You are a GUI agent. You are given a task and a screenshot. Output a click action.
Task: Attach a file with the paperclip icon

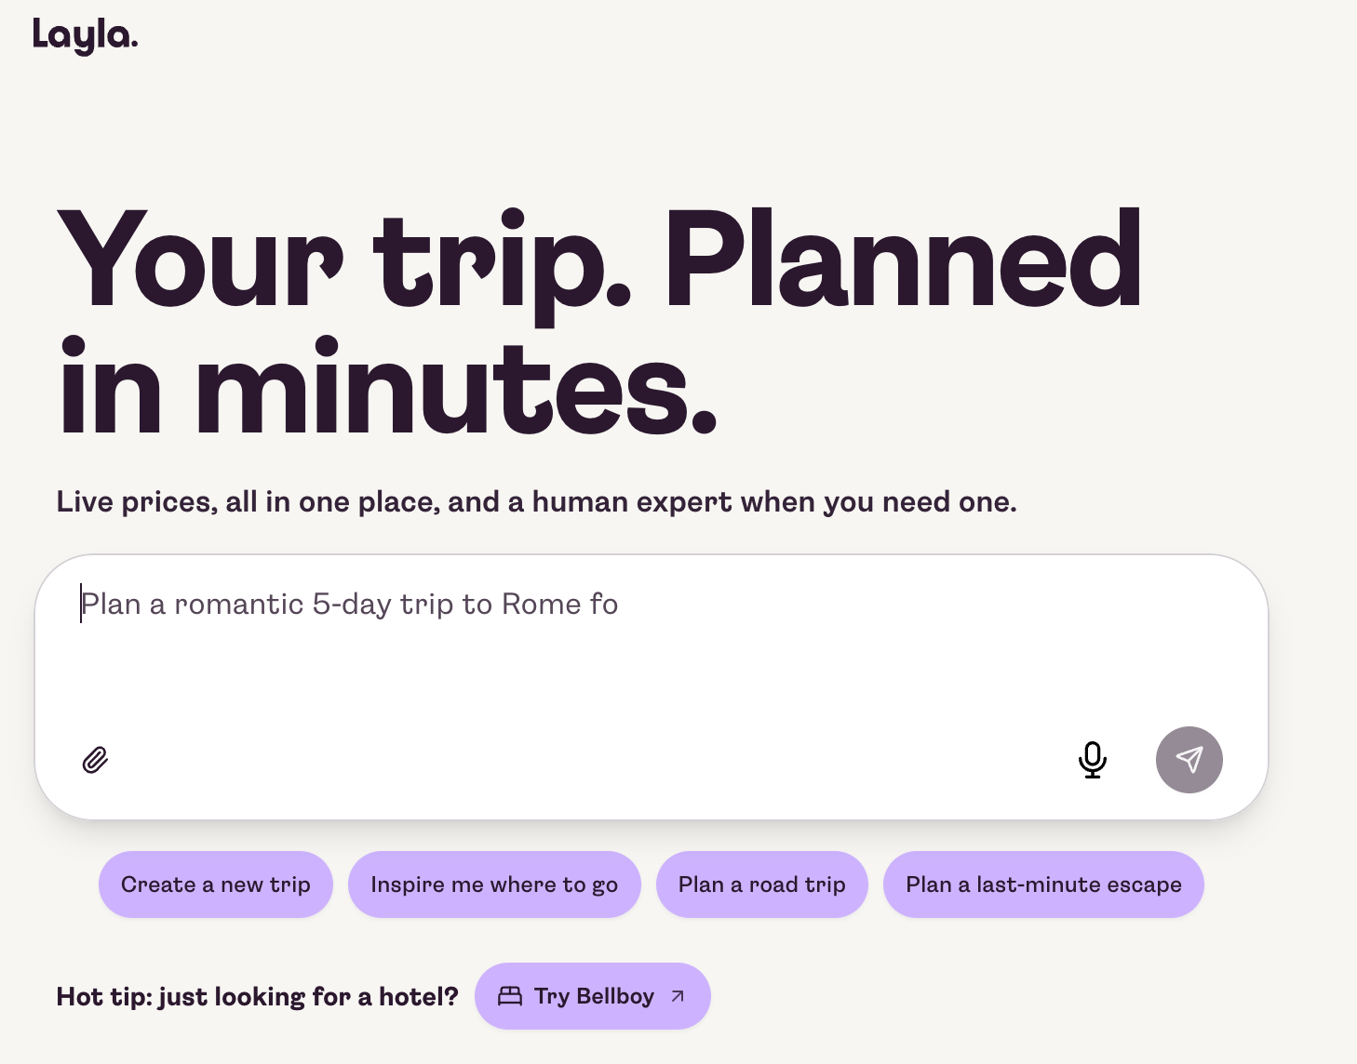[x=95, y=760]
